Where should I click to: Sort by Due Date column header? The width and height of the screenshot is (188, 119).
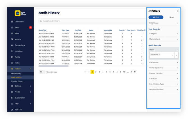[78, 30]
